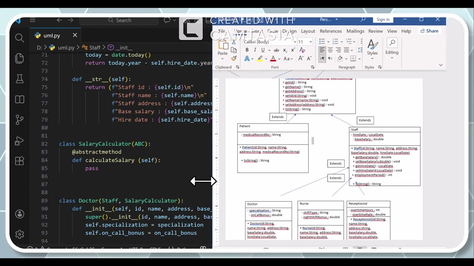Open Explorer view in VS Code activity bar
The height and width of the screenshot is (266, 474).
click(20, 58)
